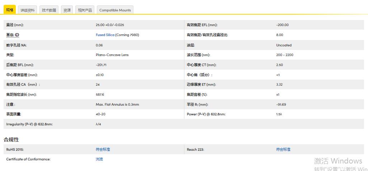
Task: Click the focal length tolerance ±1
Action: click(278, 95)
